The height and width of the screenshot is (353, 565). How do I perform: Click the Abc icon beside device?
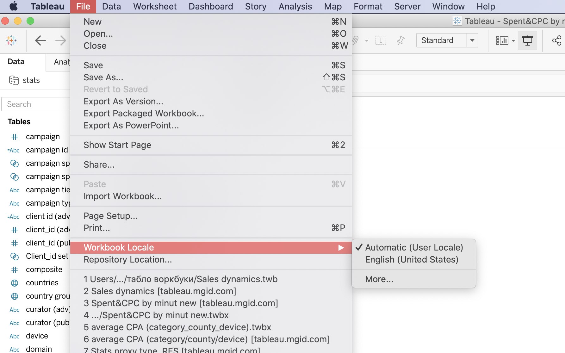coord(15,336)
